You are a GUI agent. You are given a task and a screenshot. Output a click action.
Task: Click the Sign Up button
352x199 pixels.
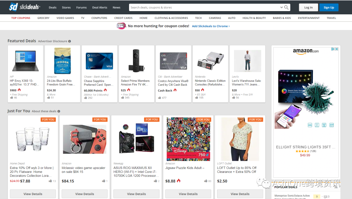[x=329, y=8]
